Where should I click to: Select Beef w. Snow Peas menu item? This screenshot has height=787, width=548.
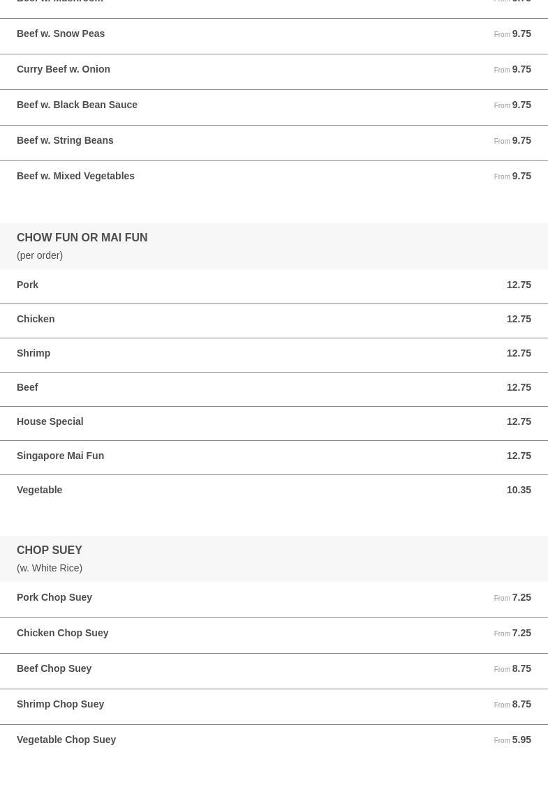tap(61, 33)
